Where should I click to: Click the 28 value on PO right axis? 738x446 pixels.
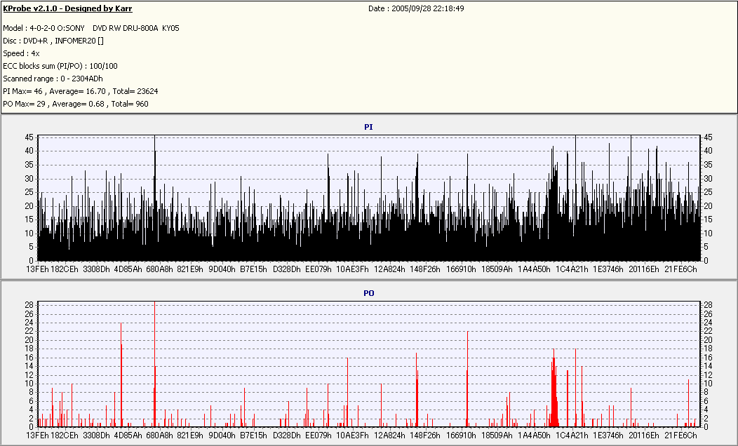(707, 305)
